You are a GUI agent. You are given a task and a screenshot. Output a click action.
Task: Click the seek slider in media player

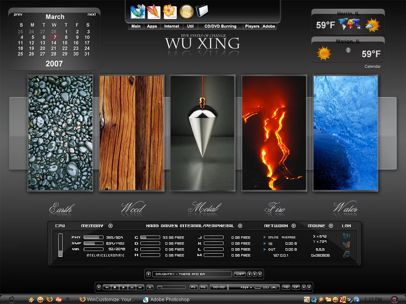[x=171, y=287]
